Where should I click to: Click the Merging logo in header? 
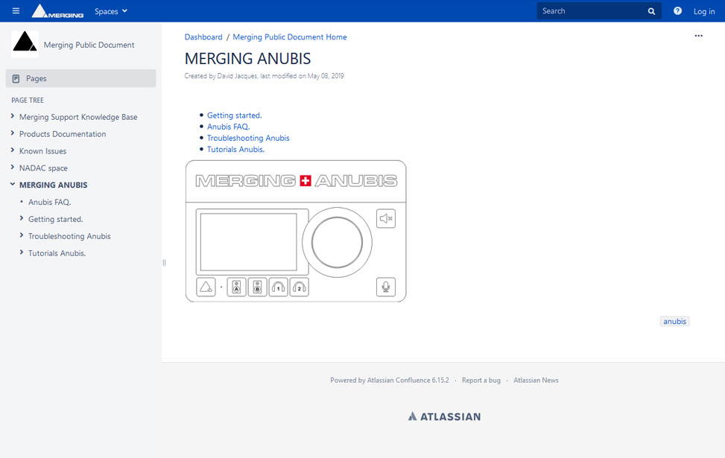click(x=57, y=11)
